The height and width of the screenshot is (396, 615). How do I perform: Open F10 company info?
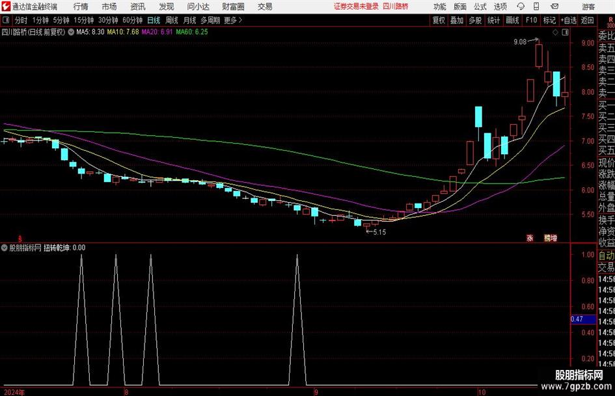click(x=532, y=20)
